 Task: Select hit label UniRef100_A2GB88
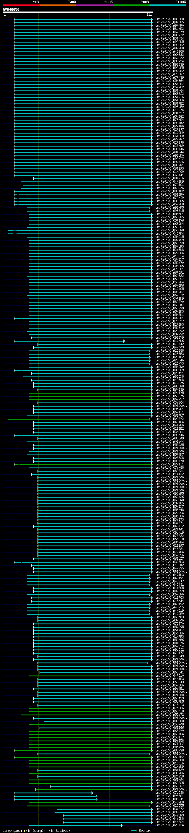tap(169, 351)
